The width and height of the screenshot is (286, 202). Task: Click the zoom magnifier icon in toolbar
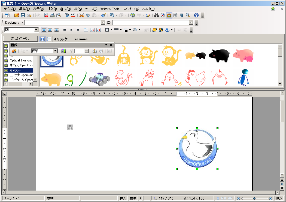coord(188,15)
